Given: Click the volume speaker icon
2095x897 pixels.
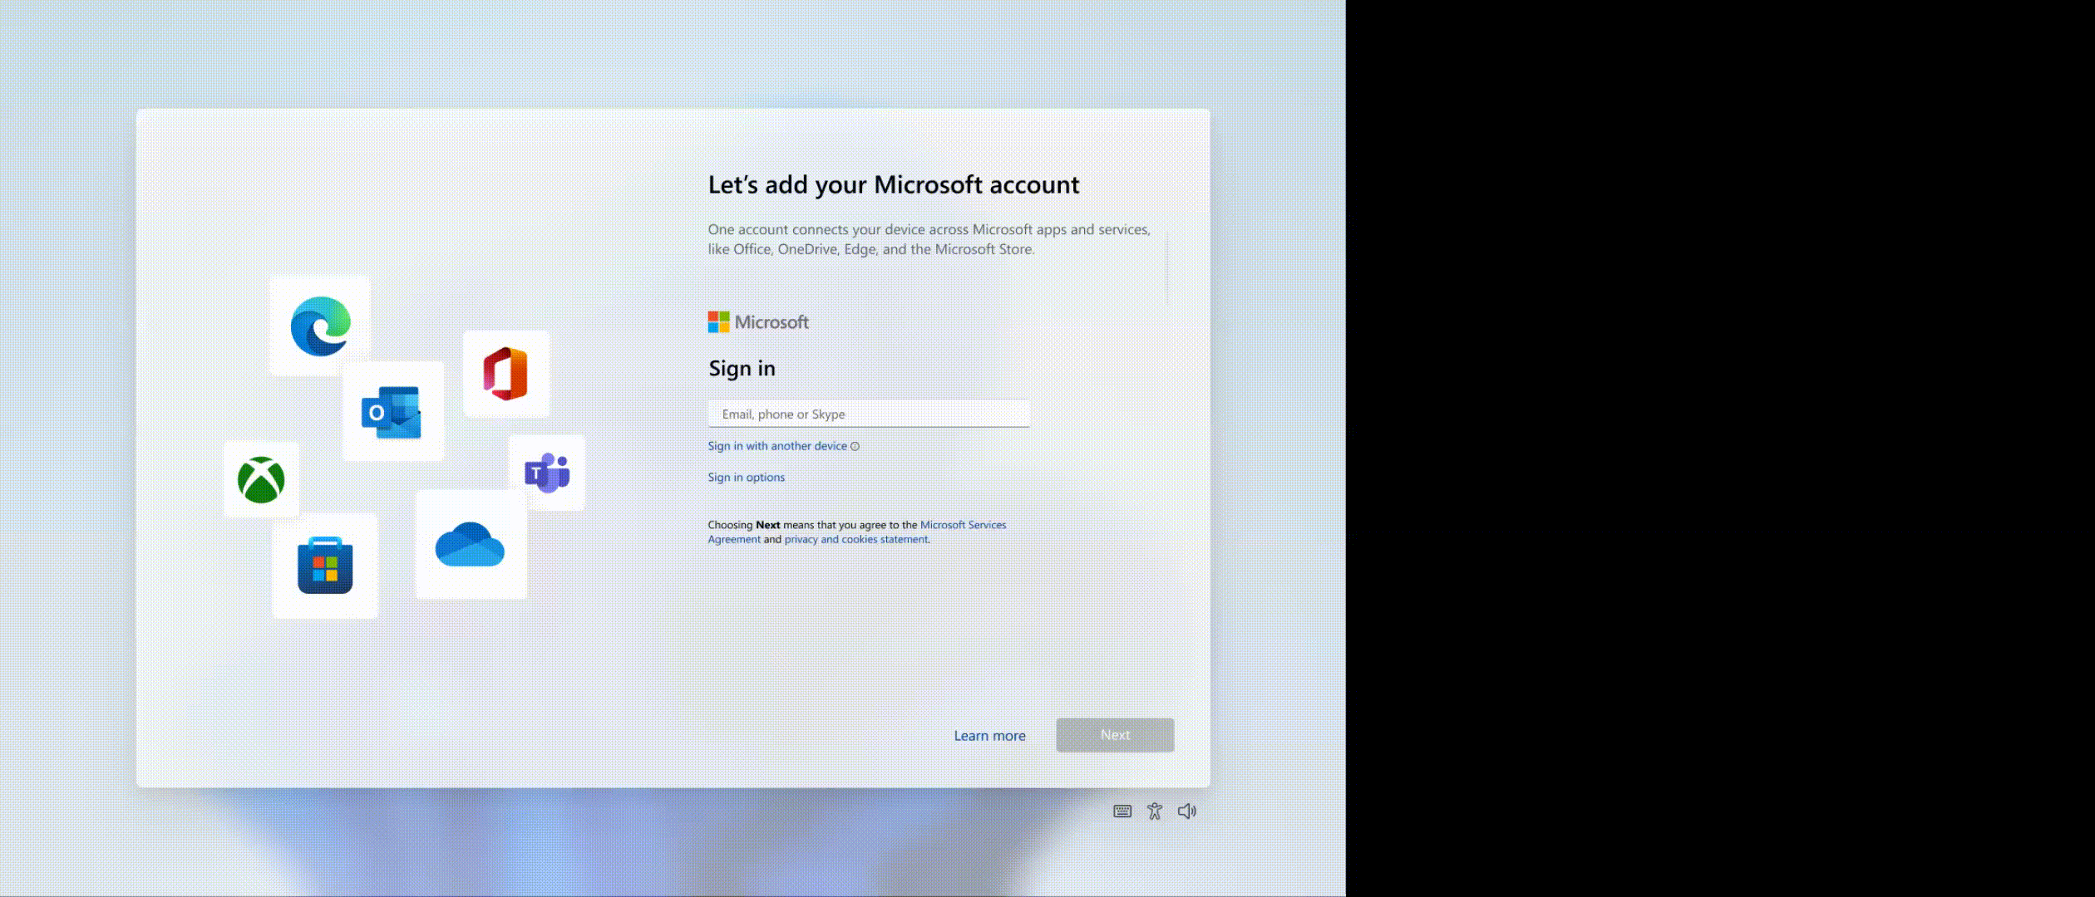Looking at the screenshot, I should (x=1187, y=811).
